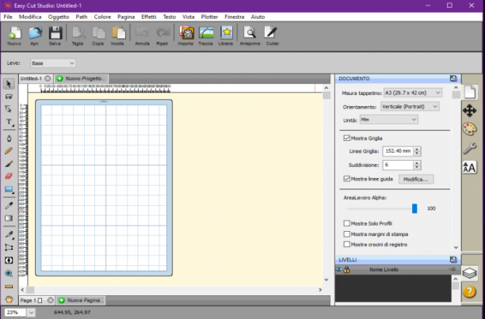
Task: Open the Unità dropdown set to Mm
Action: 389,120
